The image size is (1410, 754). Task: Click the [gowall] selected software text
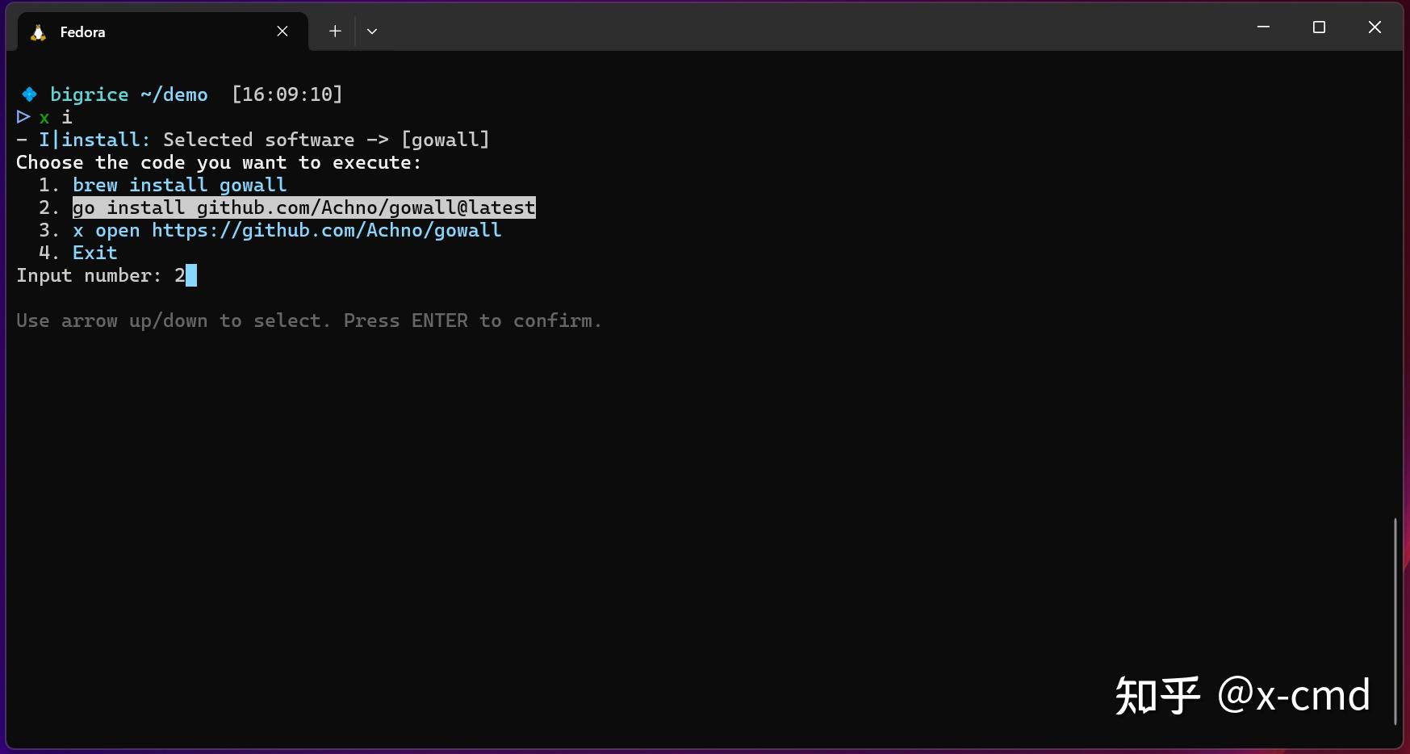click(x=445, y=140)
